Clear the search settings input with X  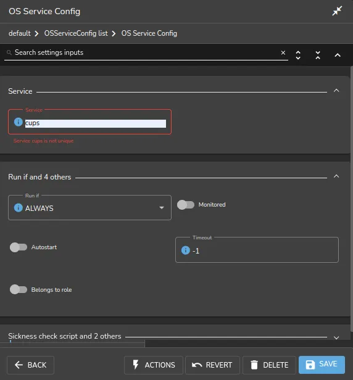pyautogui.click(x=283, y=52)
